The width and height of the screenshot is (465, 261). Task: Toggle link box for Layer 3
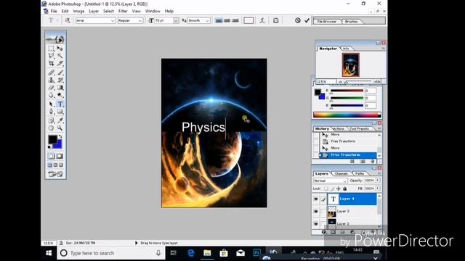click(323, 212)
